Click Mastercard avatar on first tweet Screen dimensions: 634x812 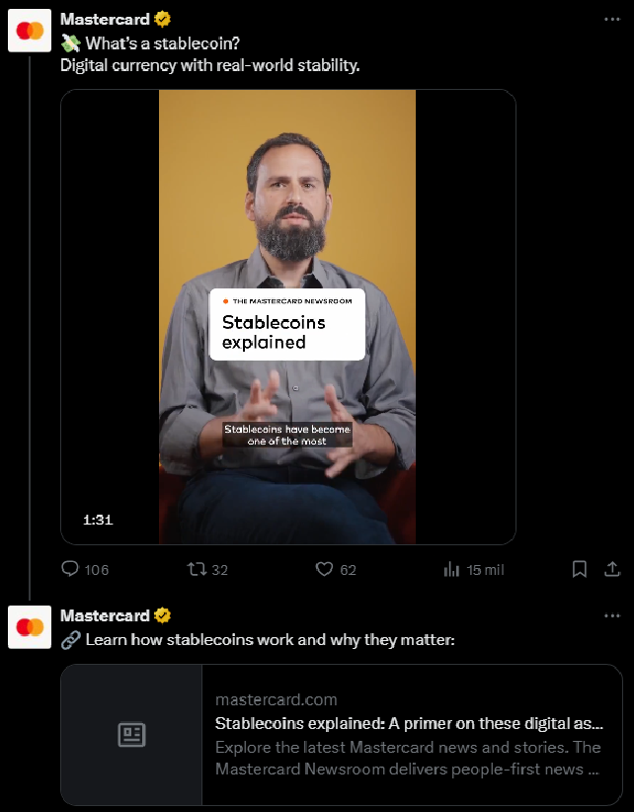(30, 31)
